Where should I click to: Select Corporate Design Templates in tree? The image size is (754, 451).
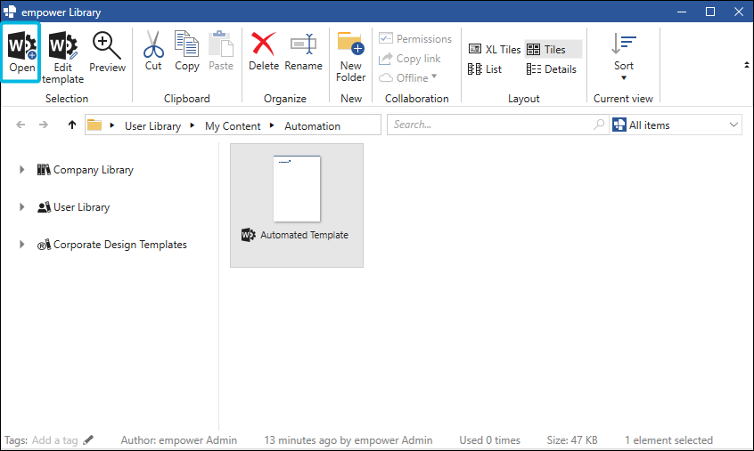(112, 245)
